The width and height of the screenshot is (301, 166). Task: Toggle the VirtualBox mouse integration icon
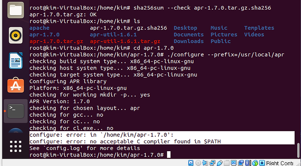coord(255,163)
